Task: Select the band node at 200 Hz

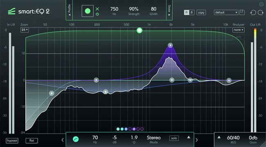Action: [96, 80]
